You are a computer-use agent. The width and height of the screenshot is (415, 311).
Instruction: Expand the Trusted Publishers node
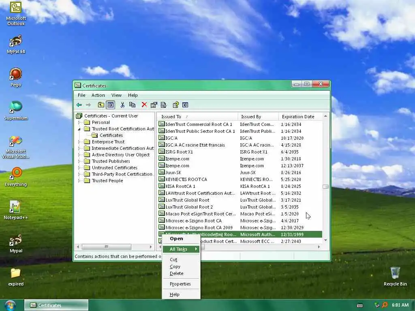(79, 161)
